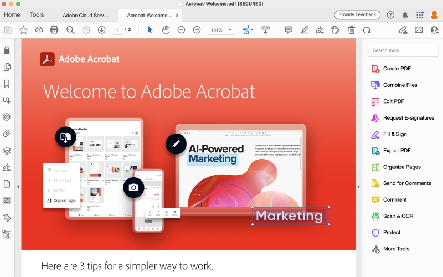Screen dimensions: 443x277
Task: Open the user account profile
Action: coord(434,15)
